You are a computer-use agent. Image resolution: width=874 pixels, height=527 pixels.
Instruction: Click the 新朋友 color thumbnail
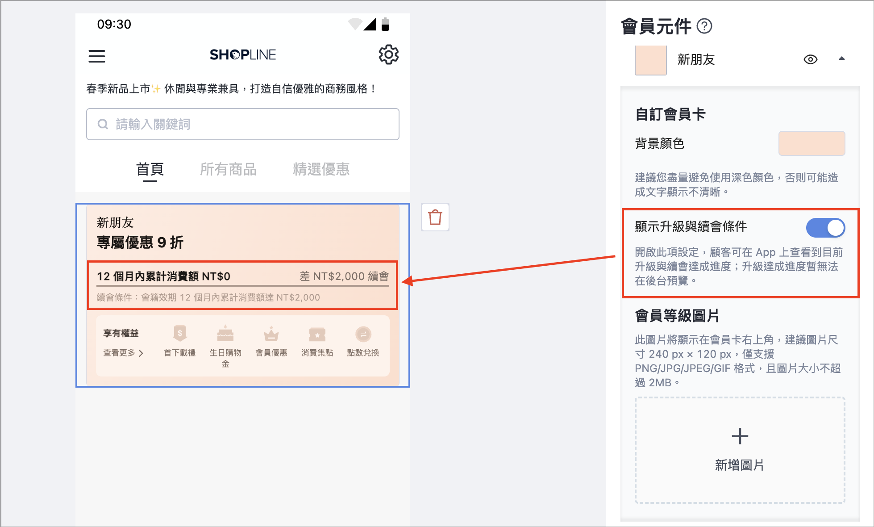click(650, 60)
